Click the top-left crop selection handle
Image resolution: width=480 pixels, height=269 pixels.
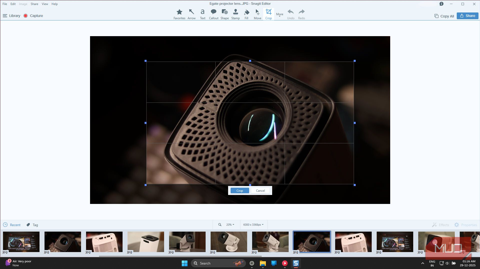pyautogui.click(x=146, y=61)
